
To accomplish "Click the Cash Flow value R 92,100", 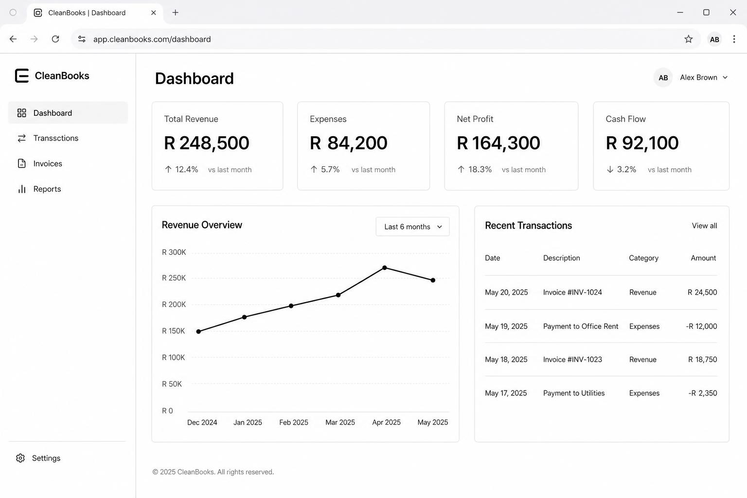I will (642, 143).
